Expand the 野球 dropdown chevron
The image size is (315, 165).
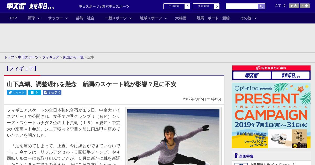pos(39,18)
